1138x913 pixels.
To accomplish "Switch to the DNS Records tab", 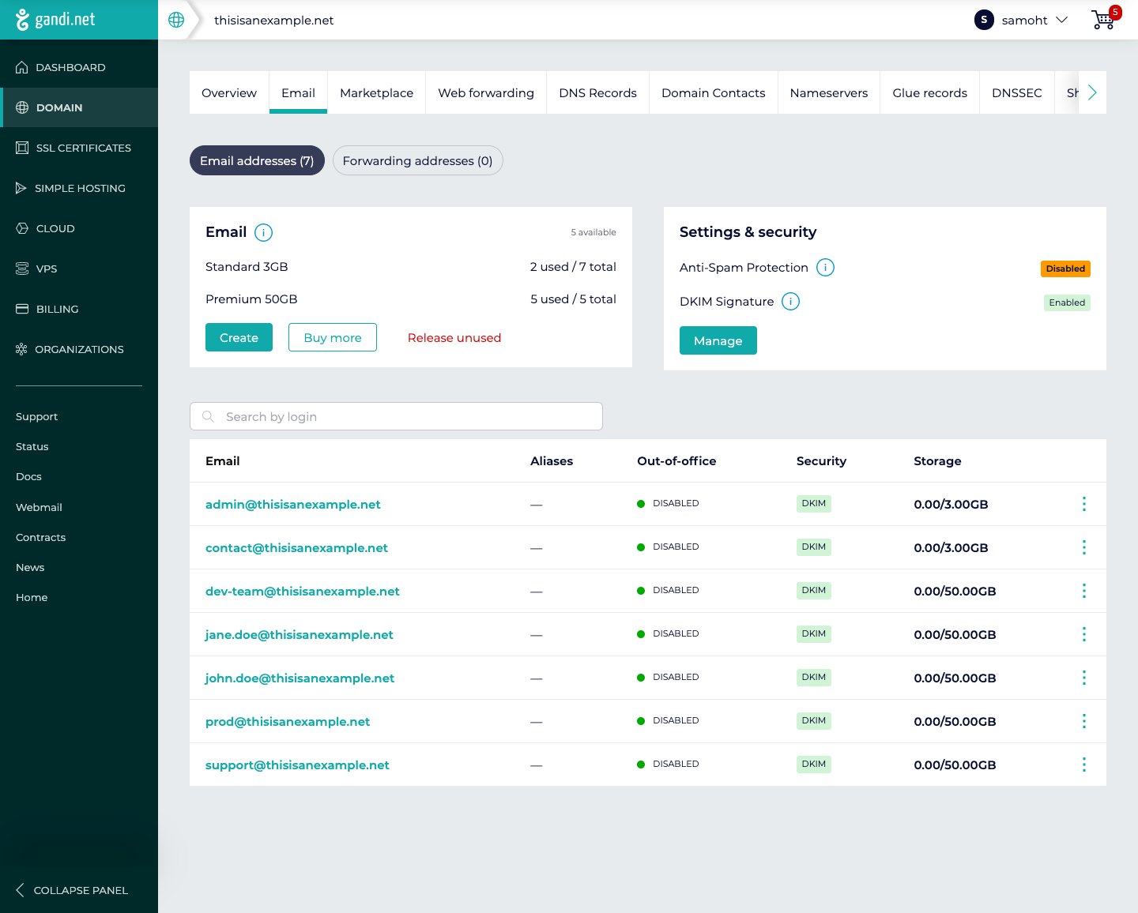I will [x=597, y=92].
